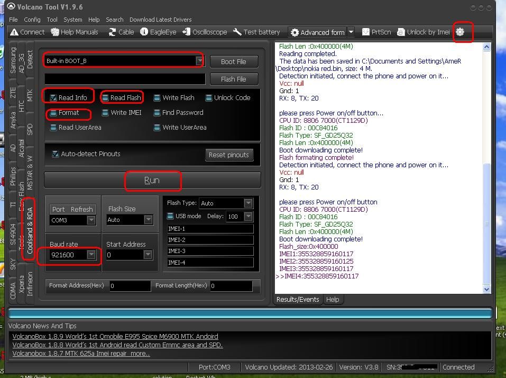506x378 pixels.
Task: Open the Infineon side tab
Action: (x=30, y=284)
